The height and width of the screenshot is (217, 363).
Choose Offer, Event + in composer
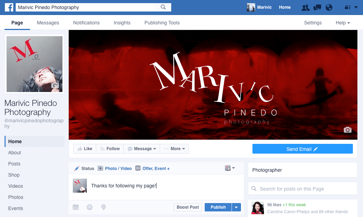(x=152, y=169)
